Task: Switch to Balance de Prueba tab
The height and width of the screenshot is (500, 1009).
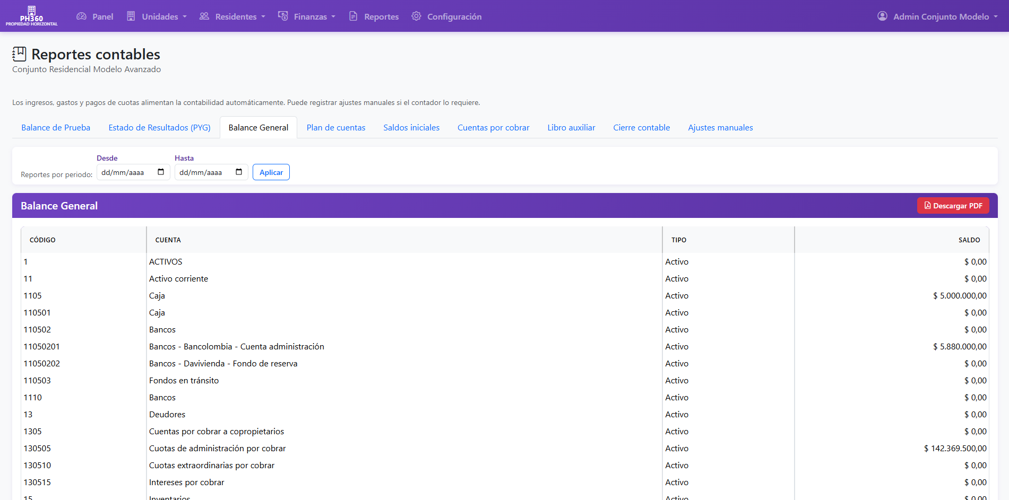Action: 56,127
